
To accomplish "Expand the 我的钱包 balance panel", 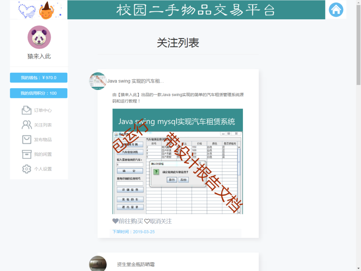I will [38, 78].
